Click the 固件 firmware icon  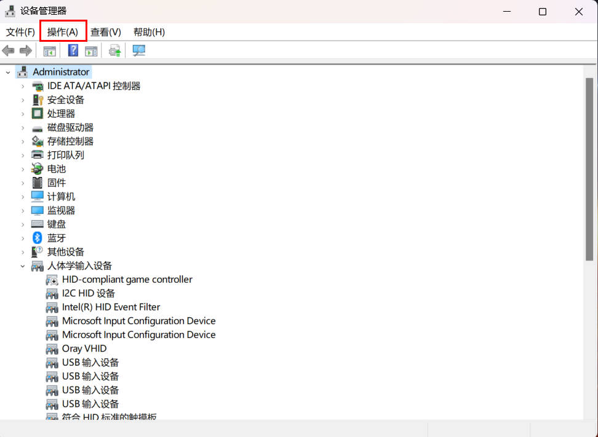coord(38,183)
